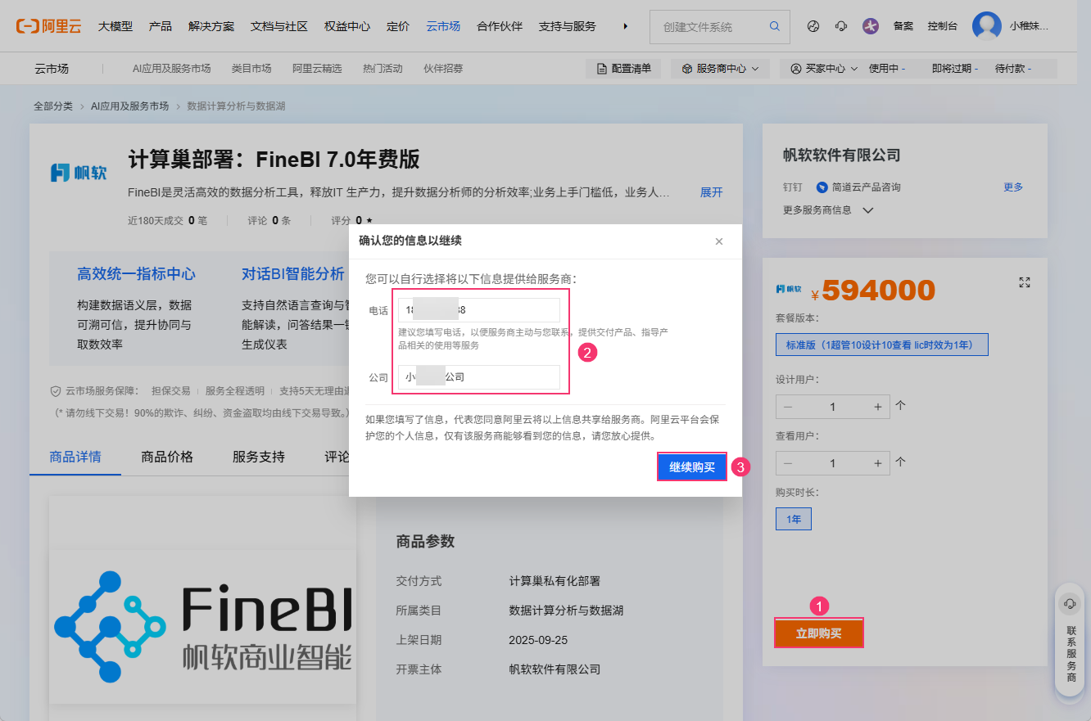Go to 类目市场 in the sub navigation
This screenshot has width=1091, height=721.
(x=251, y=69)
